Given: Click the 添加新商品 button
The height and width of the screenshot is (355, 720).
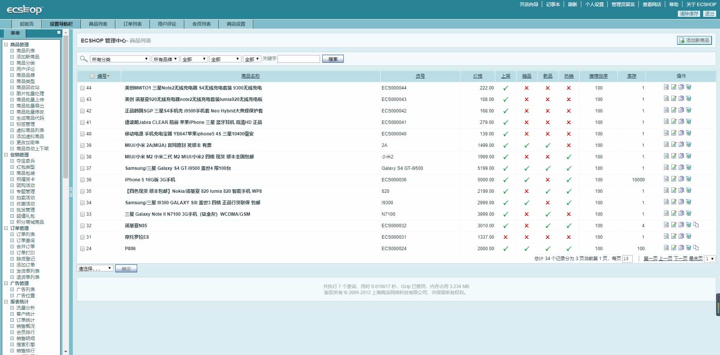Looking at the screenshot, I should [x=694, y=40].
